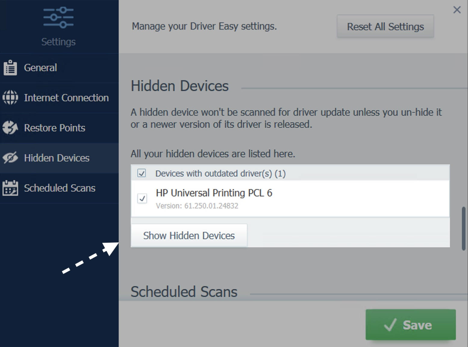Select the HP Universal Printing PCL 6 entry
Image resolution: width=468 pixels, height=347 pixels.
coord(214,193)
